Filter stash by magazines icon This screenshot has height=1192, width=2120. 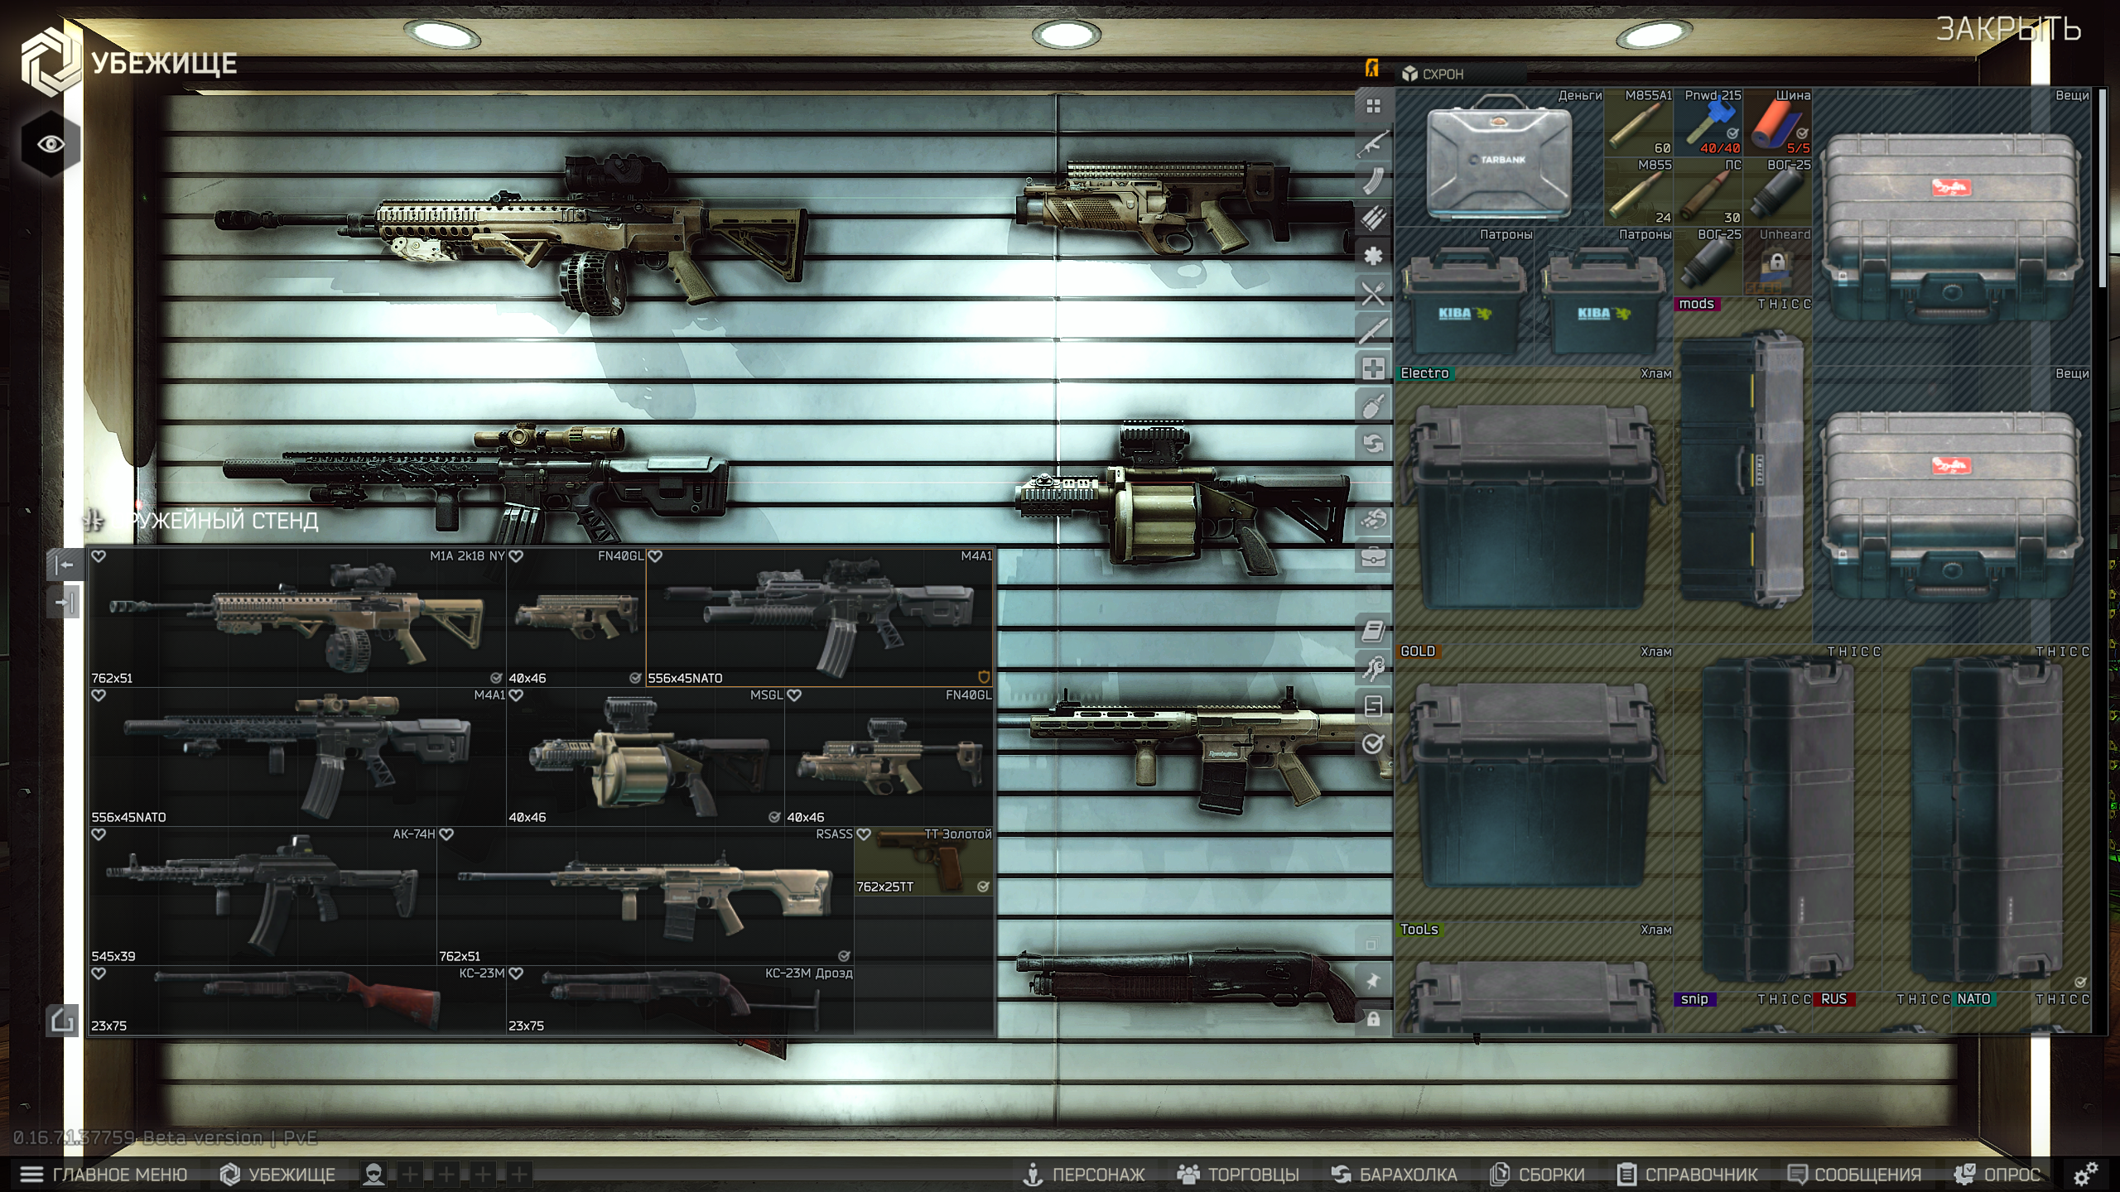click(1373, 181)
